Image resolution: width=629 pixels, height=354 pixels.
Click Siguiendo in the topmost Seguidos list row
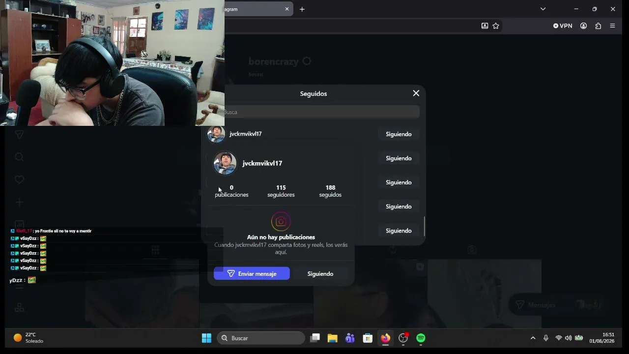(399, 134)
